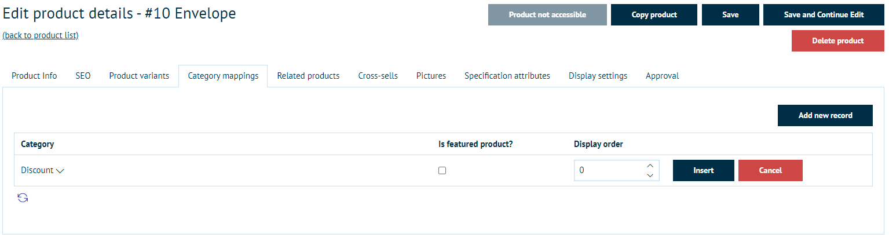The image size is (889, 235).
Task: Expand the Discount category dropdown
Action: 43,171
